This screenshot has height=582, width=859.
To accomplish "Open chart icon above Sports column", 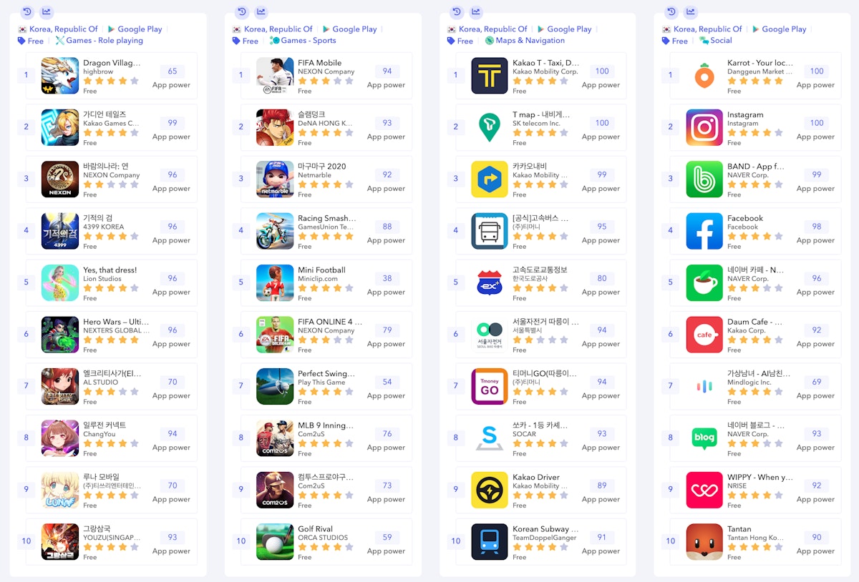I will click(261, 11).
